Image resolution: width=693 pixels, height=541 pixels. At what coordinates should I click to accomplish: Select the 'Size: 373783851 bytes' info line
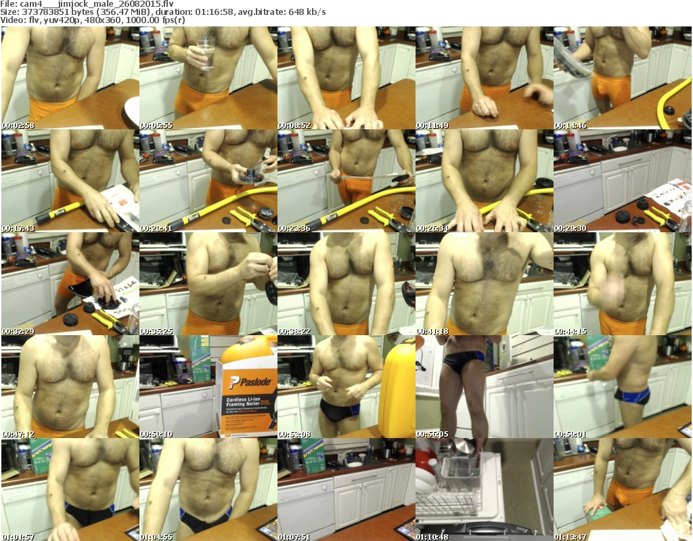point(163,12)
